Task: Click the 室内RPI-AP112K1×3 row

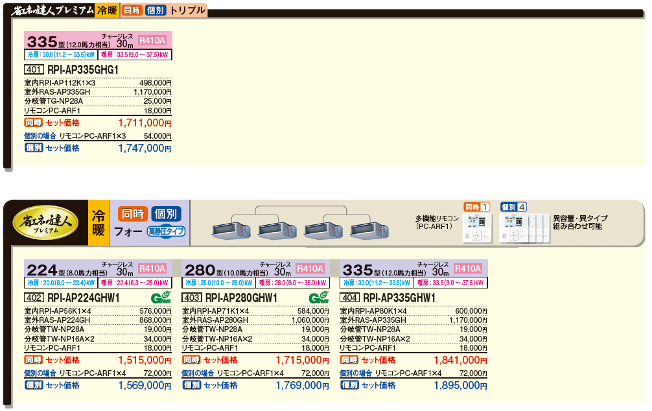Action: 98,83
